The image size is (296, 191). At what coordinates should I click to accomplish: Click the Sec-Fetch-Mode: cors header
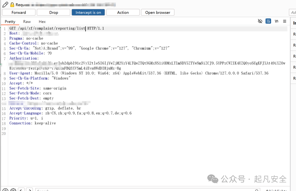pos(30,93)
